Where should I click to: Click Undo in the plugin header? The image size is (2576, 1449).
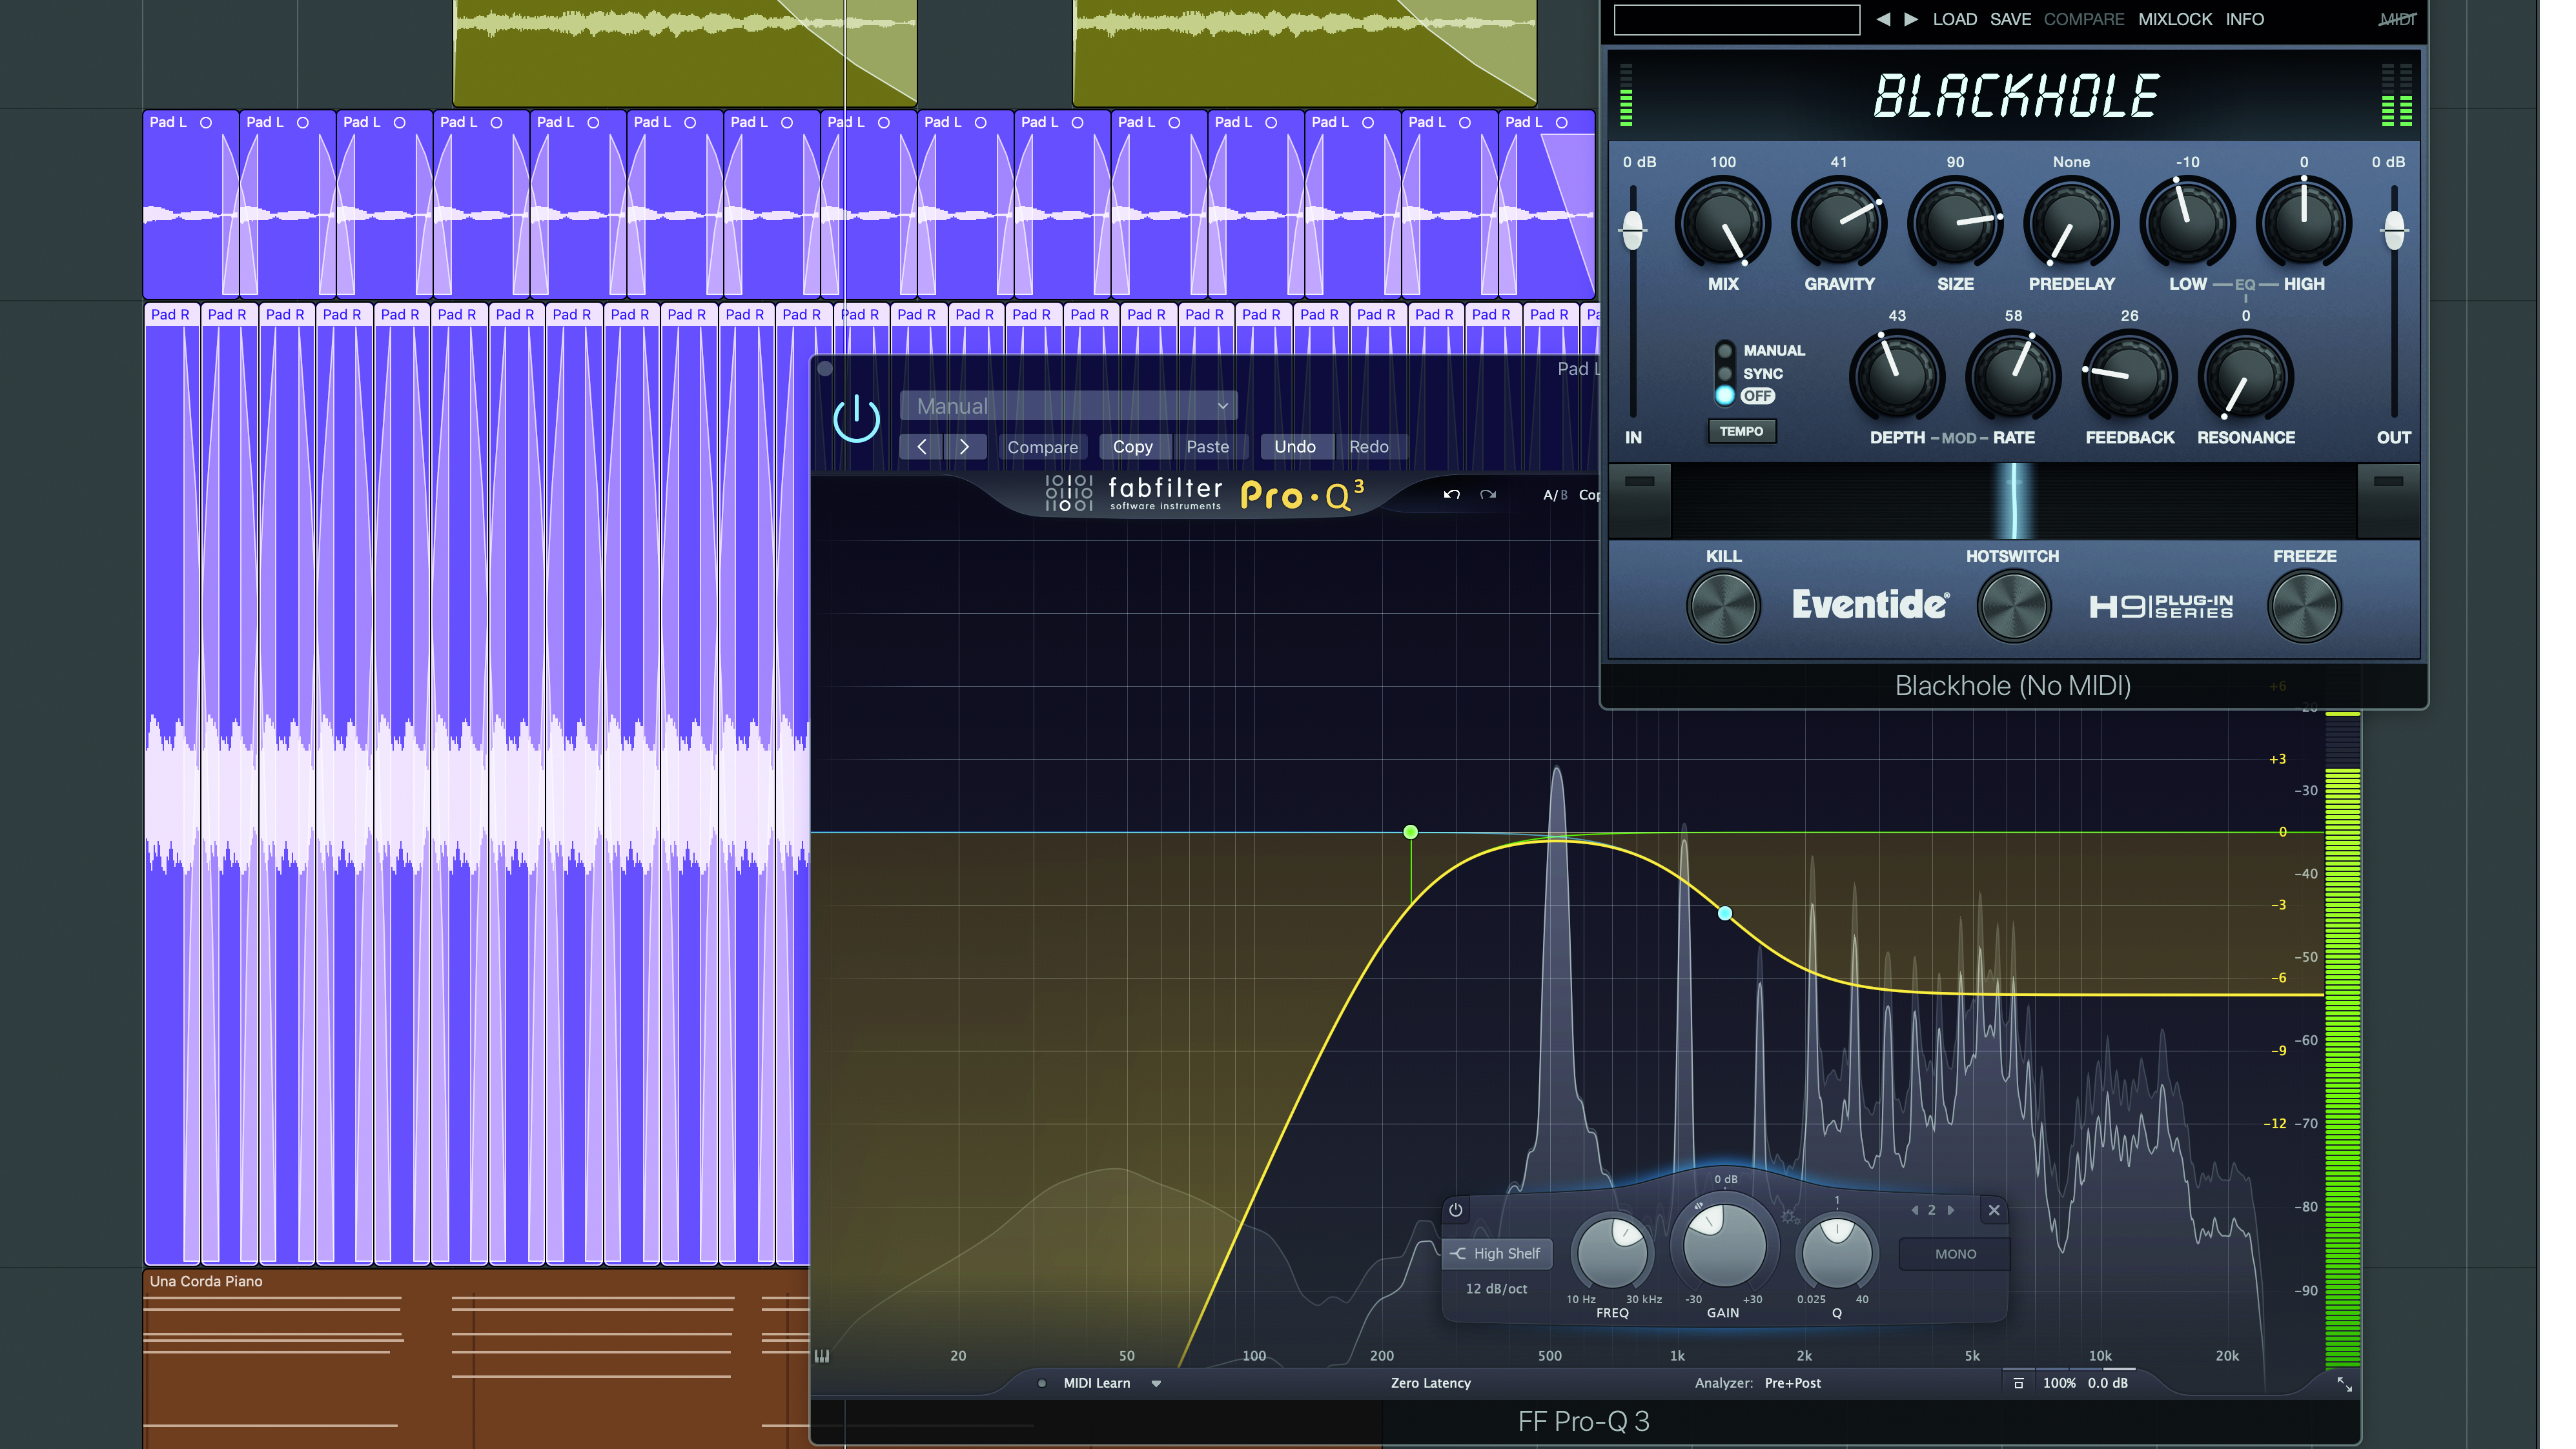tap(1294, 447)
